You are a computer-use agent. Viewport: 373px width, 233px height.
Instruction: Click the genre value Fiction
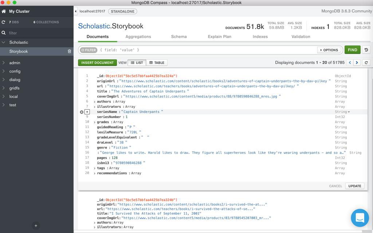121,148
